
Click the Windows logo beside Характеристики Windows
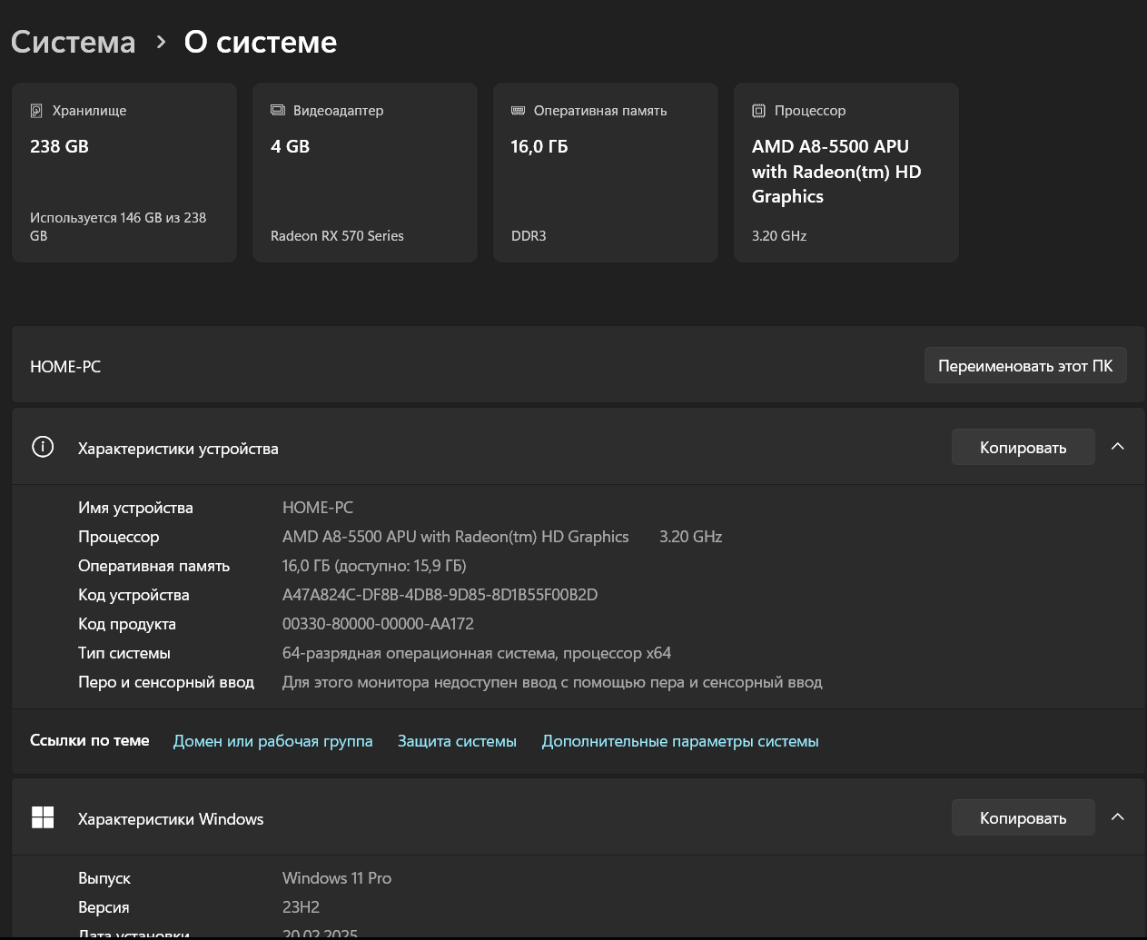pos(43,817)
